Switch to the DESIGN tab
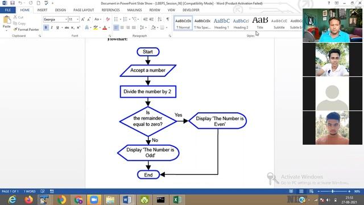364x205 pixels. point(60,10)
